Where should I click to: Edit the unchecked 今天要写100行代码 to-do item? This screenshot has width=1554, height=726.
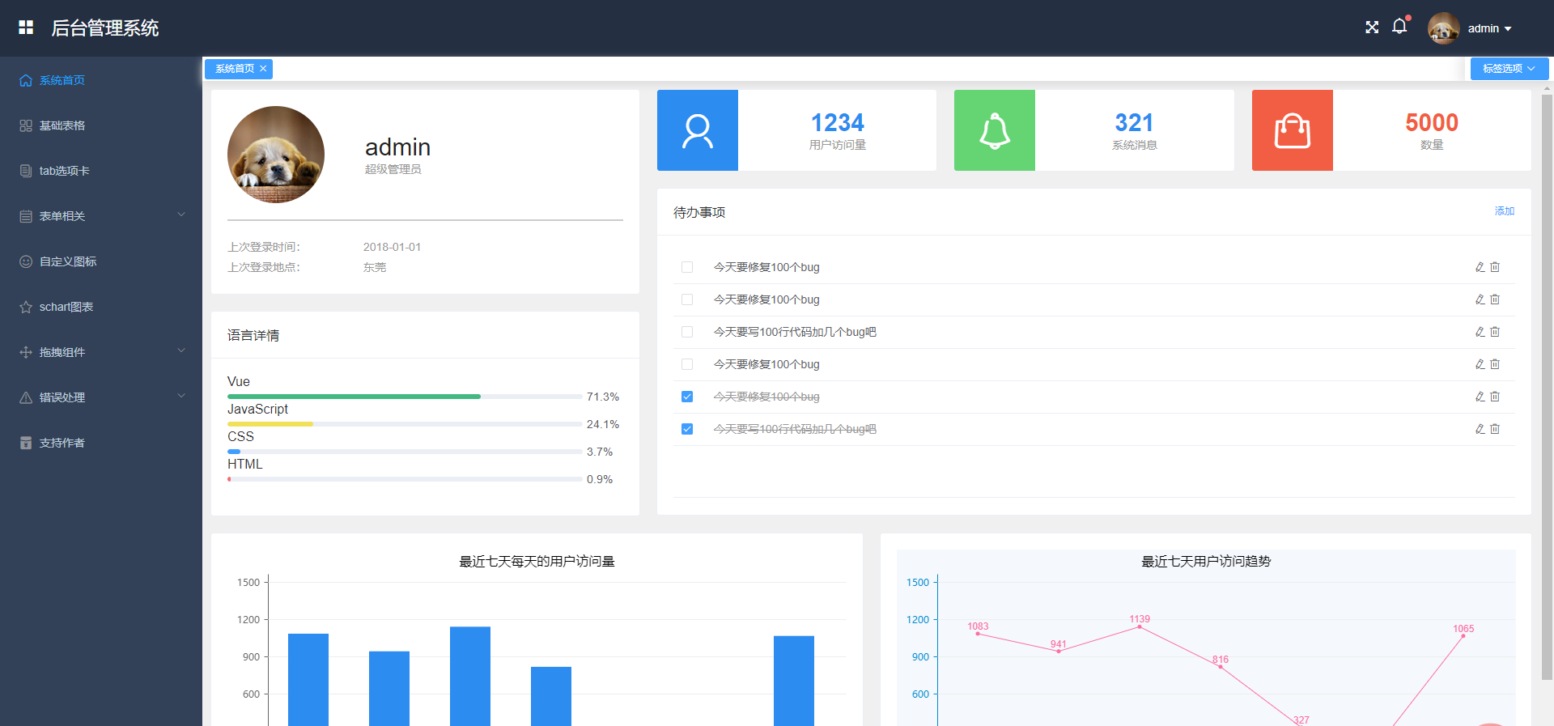(1480, 332)
